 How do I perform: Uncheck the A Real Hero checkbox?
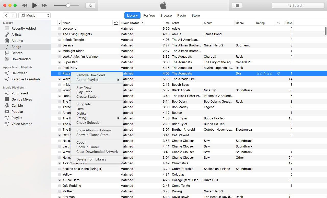pos(60,180)
